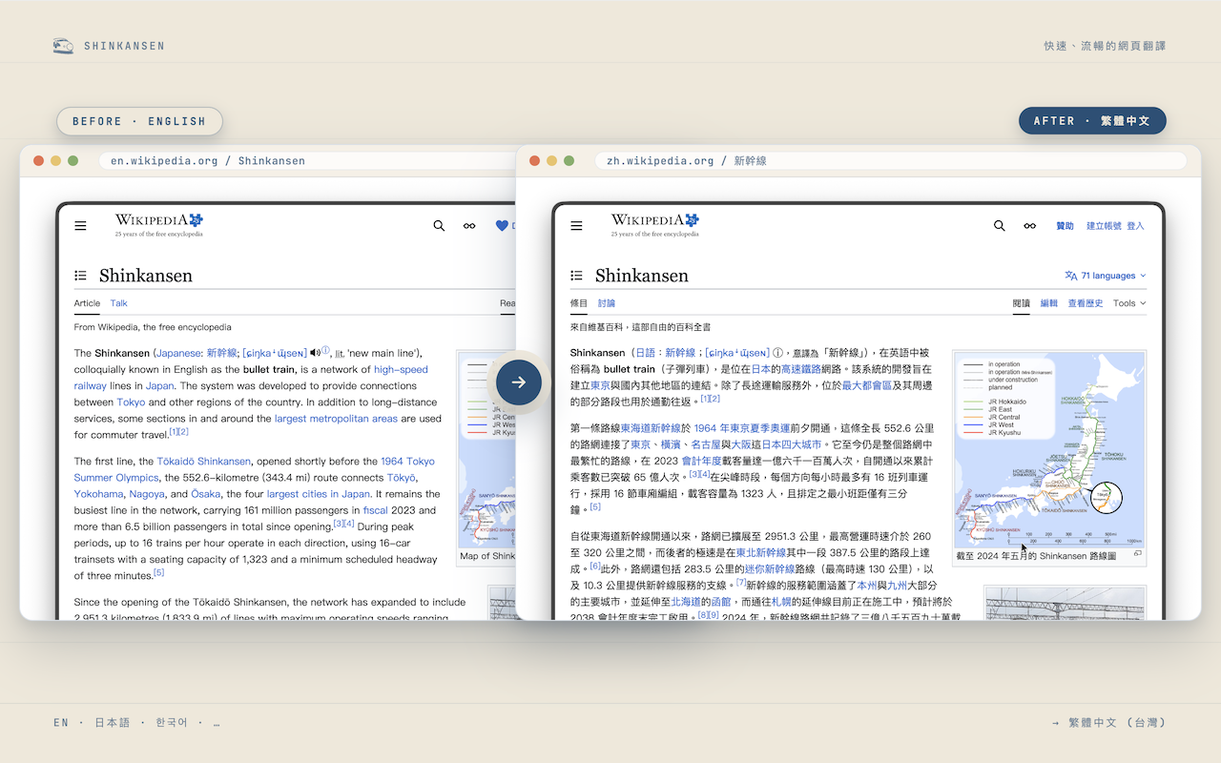
Task: Follow the 九州 link
Action: [898, 586]
